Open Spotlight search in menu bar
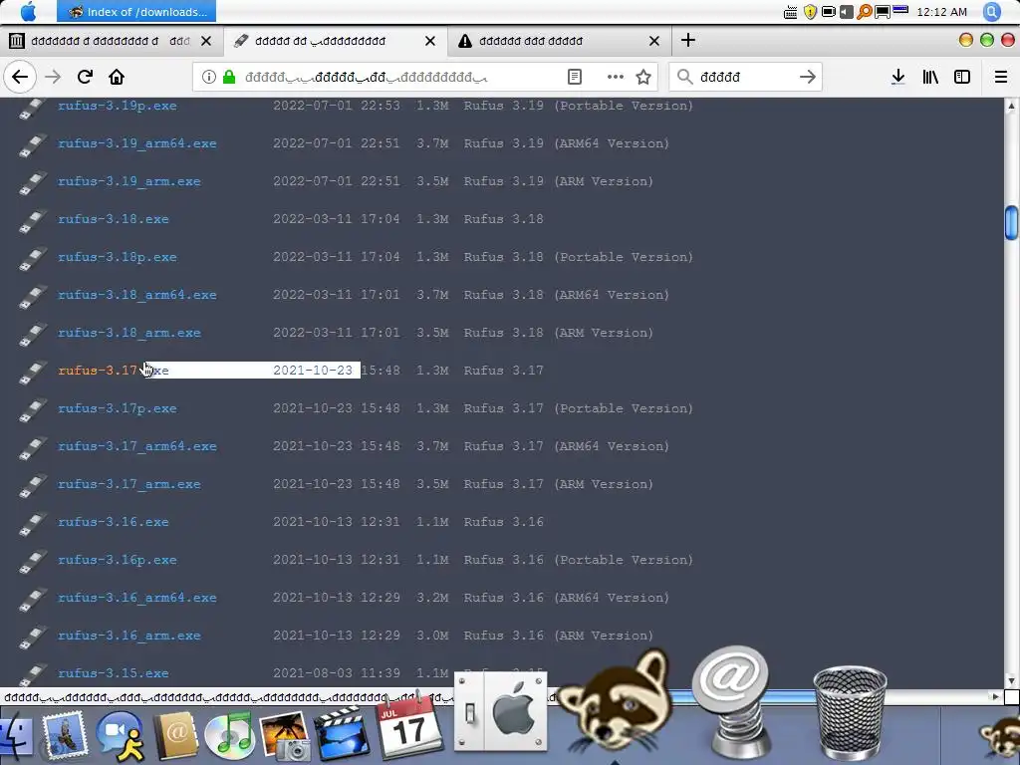Screen dimensions: 1020x765 [992, 12]
